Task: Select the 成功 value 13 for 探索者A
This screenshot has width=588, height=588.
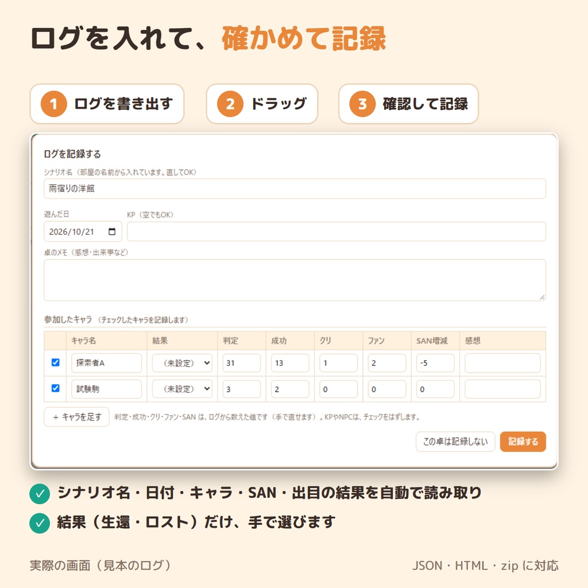Action: point(290,363)
